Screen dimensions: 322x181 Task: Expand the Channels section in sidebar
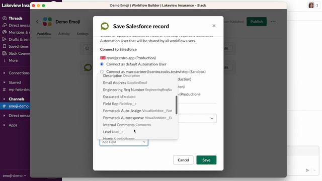click(4, 99)
